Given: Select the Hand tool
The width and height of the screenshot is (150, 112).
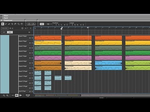Looking at the screenshot, I should pos(22,24).
